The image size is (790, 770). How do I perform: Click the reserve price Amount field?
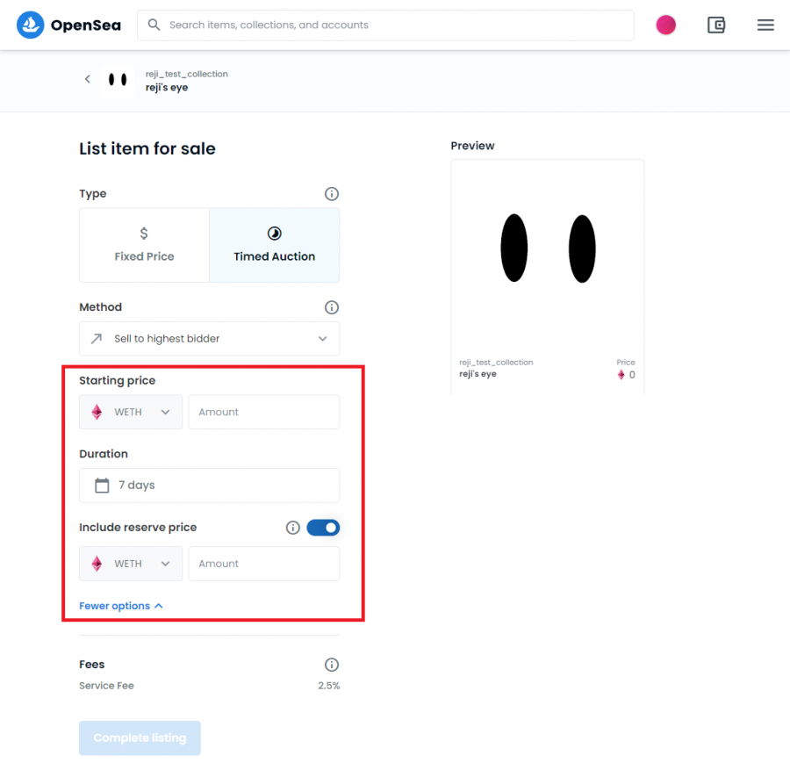[264, 564]
